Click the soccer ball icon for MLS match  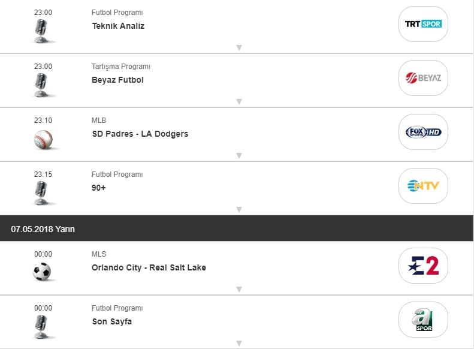(43, 272)
